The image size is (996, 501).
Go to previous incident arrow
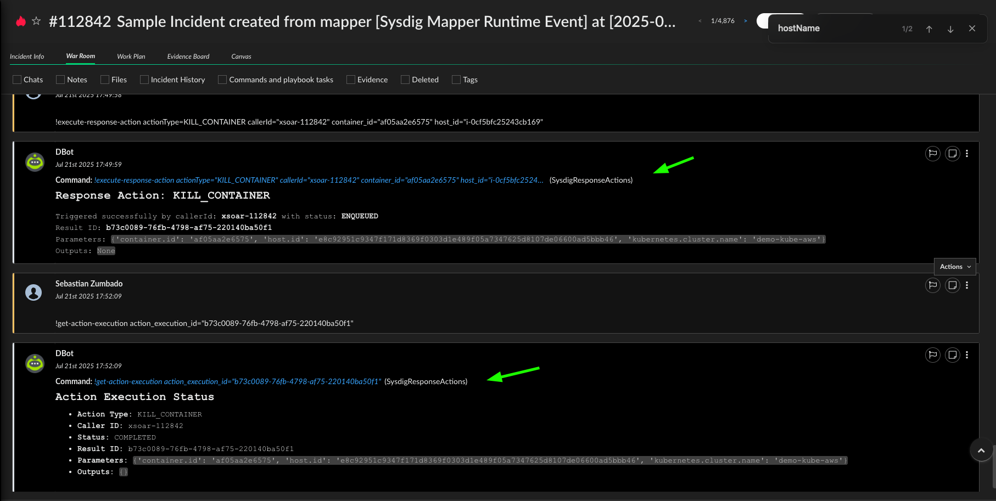point(700,21)
